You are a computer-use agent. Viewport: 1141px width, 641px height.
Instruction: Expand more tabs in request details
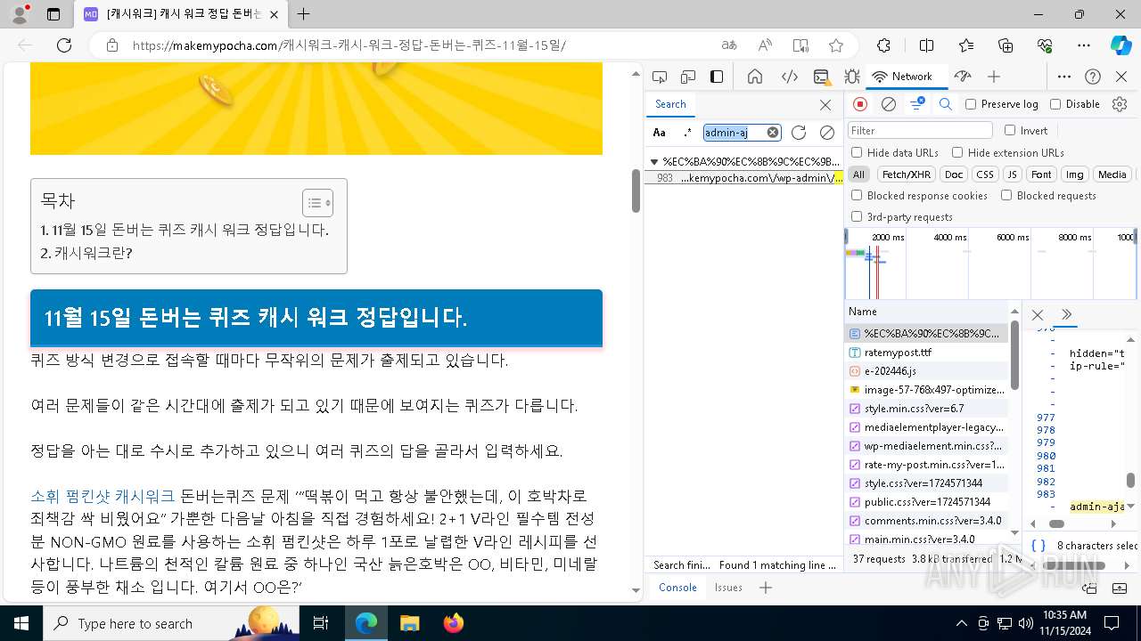[1066, 315]
